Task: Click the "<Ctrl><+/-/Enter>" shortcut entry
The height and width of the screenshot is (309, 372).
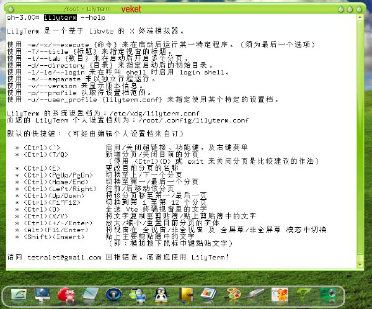Action: coord(58,223)
